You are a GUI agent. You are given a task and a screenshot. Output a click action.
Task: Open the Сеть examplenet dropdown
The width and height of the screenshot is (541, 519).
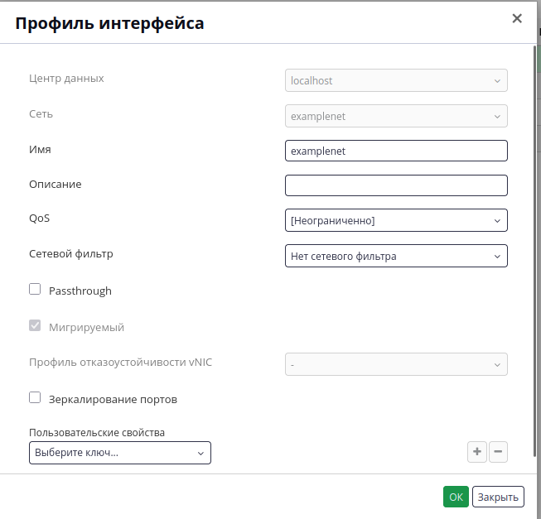coord(396,116)
